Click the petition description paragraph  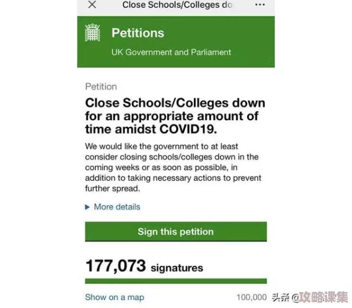[x=173, y=168]
